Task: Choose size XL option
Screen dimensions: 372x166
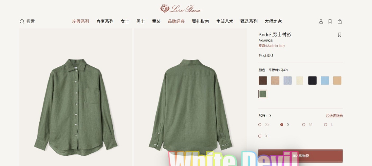Action: pyautogui.click(x=264, y=136)
